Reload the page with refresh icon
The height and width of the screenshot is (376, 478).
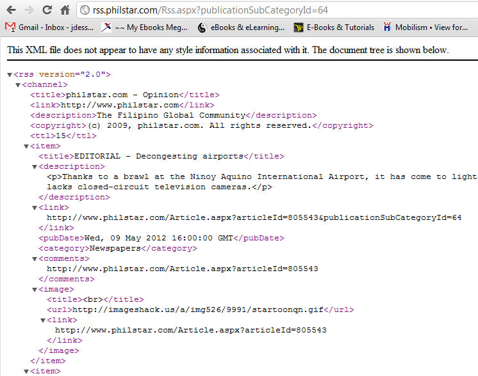click(47, 10)
